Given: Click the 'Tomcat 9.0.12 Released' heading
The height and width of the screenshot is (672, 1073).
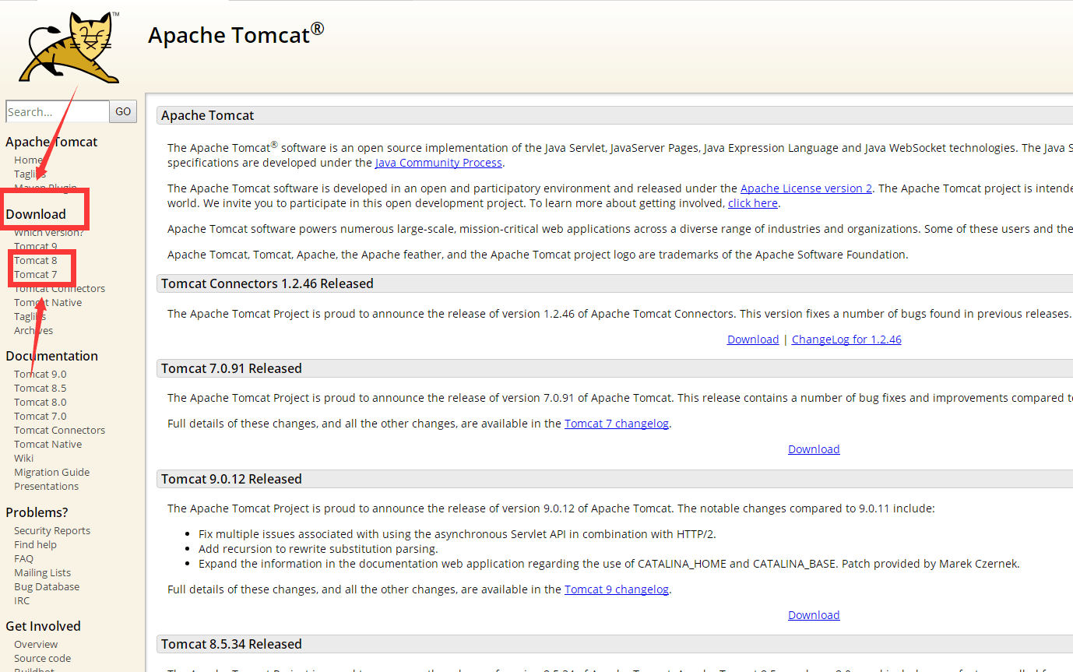Looking at the screenshot, I should point(231,479).
